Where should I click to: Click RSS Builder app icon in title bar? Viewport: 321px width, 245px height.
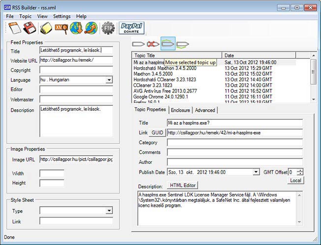click(x=7, y=7)
